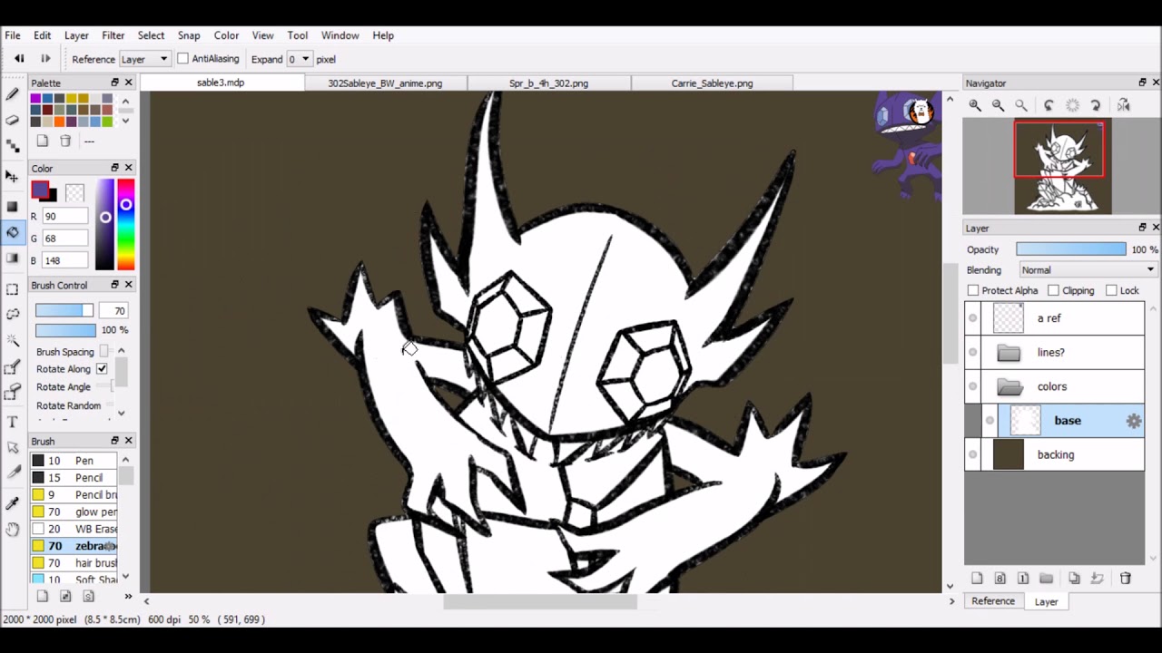Select the Pencil brush preset size 15
The height and width of the screenshot is (653, 1162).
pos(74,478)
